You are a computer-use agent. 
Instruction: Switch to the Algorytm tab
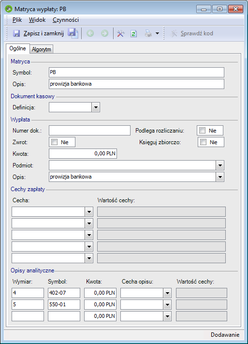pos(42,49)
